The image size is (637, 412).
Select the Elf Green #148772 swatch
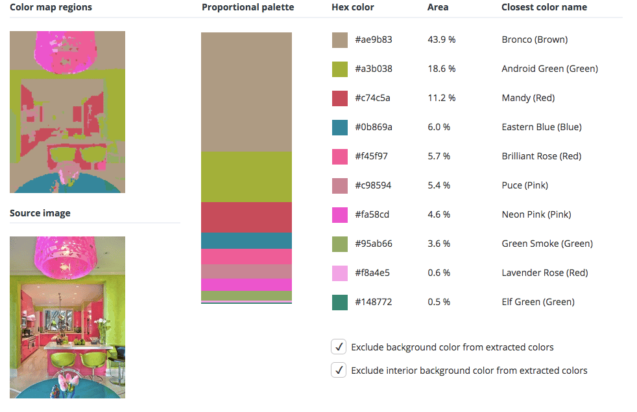[340, 303]
